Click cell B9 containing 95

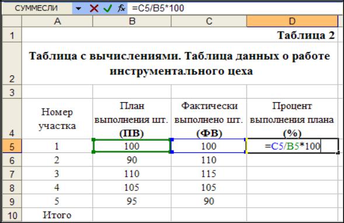pyautogui.click(x=132, y=201)
